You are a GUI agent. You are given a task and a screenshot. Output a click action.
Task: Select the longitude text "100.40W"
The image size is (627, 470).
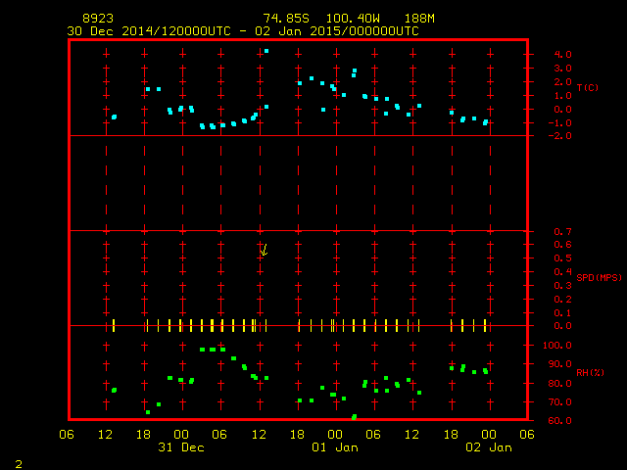click(353, 19)
